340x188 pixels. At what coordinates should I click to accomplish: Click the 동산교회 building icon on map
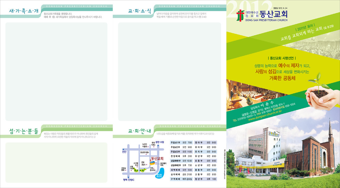[153, 164]
